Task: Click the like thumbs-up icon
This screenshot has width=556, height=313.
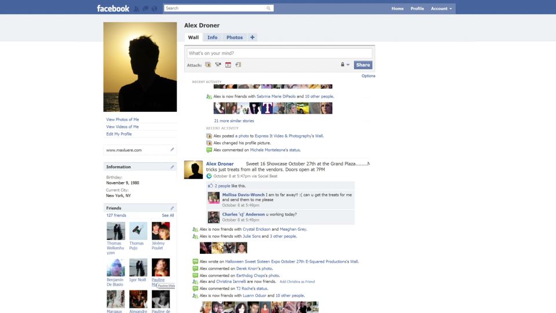Action: [x=211, y=185]
